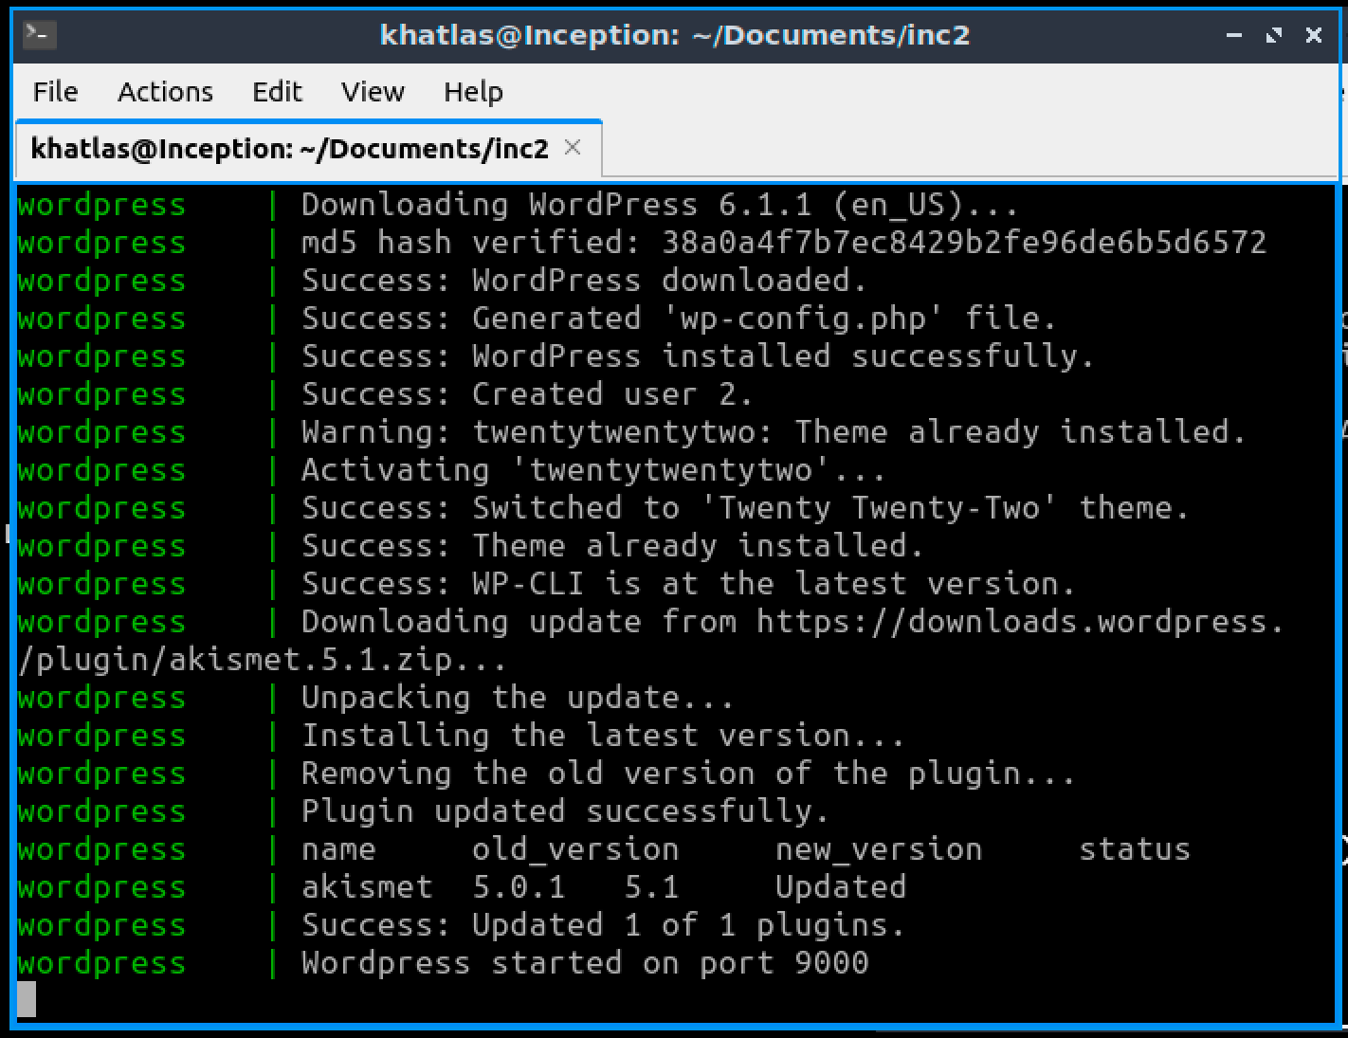
Task: Close the terminal window
Action: point(1313,35)
